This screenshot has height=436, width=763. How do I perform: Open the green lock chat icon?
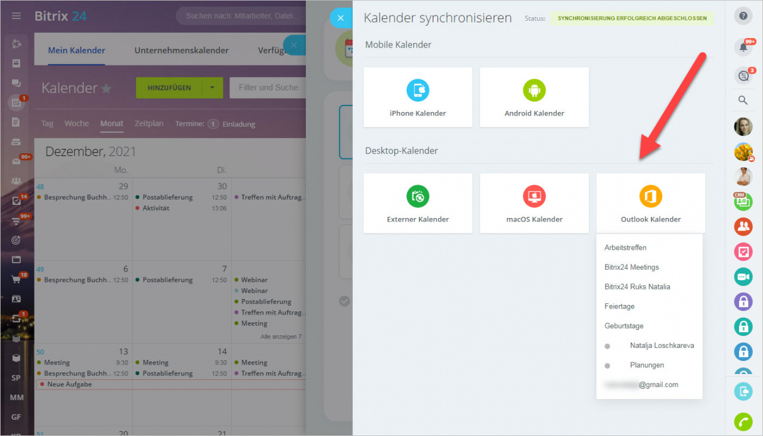coord(743,326)
